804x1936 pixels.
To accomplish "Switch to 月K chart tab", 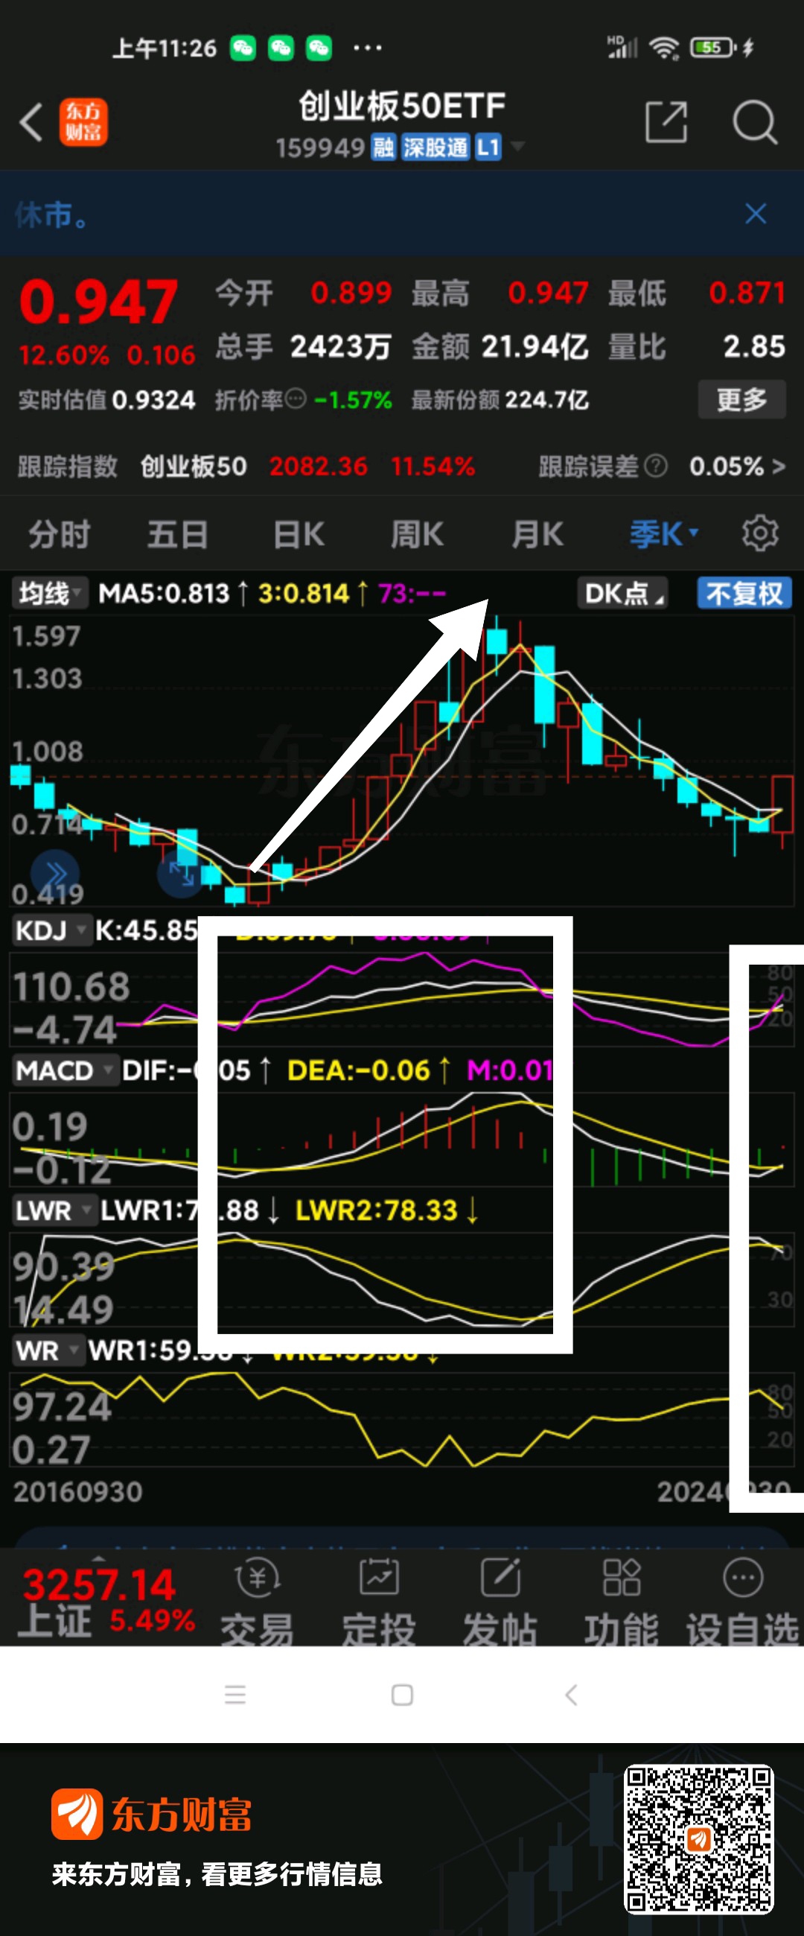I will coord(537,534).
